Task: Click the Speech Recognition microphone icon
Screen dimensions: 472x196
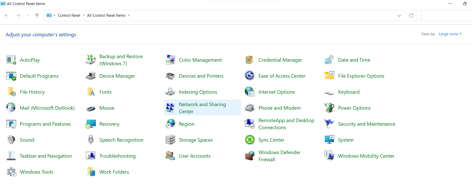Action: [90, 140]
